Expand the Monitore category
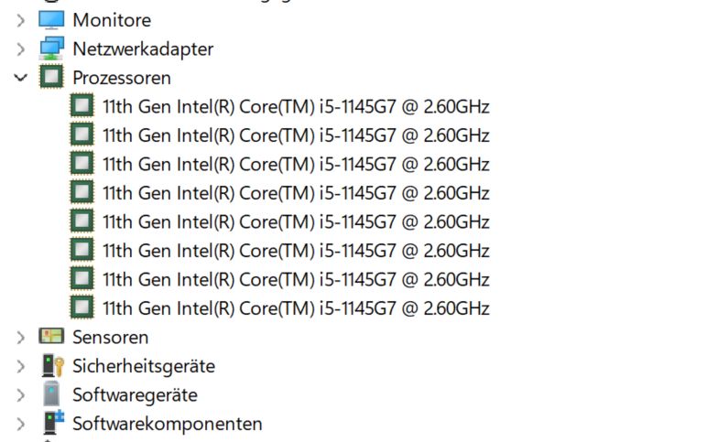This screenshot has width=707, height=442. pos(21,19)
